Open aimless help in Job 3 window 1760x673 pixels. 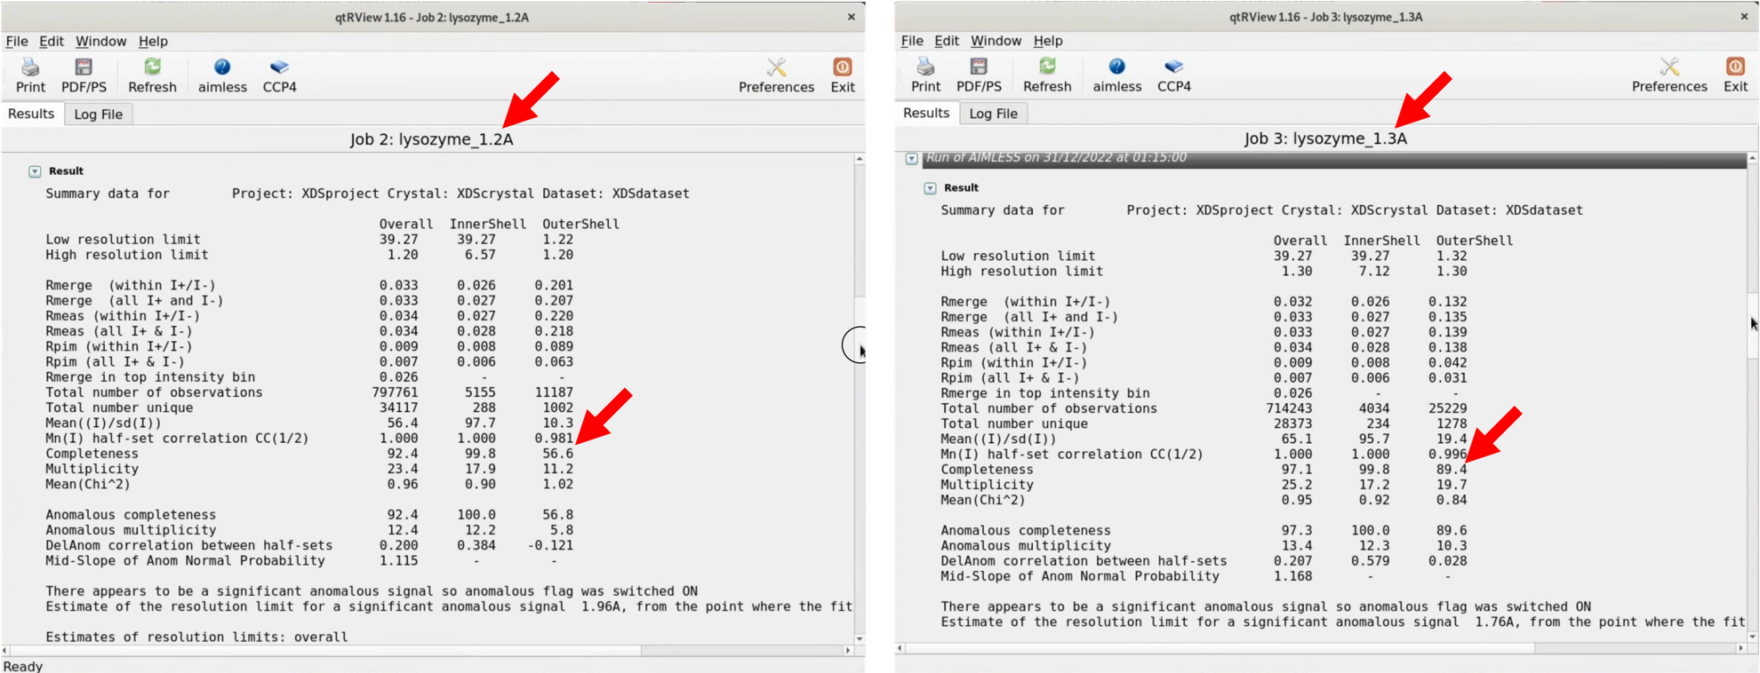1117,75
